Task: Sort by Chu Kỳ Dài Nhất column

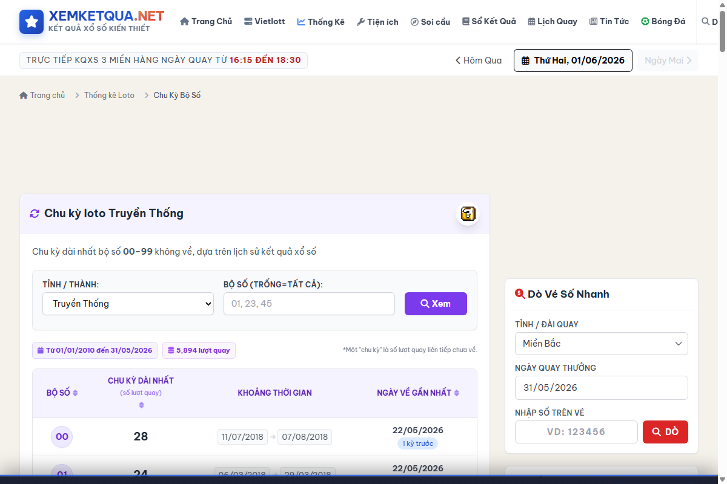Action: (x=141, y=393)
